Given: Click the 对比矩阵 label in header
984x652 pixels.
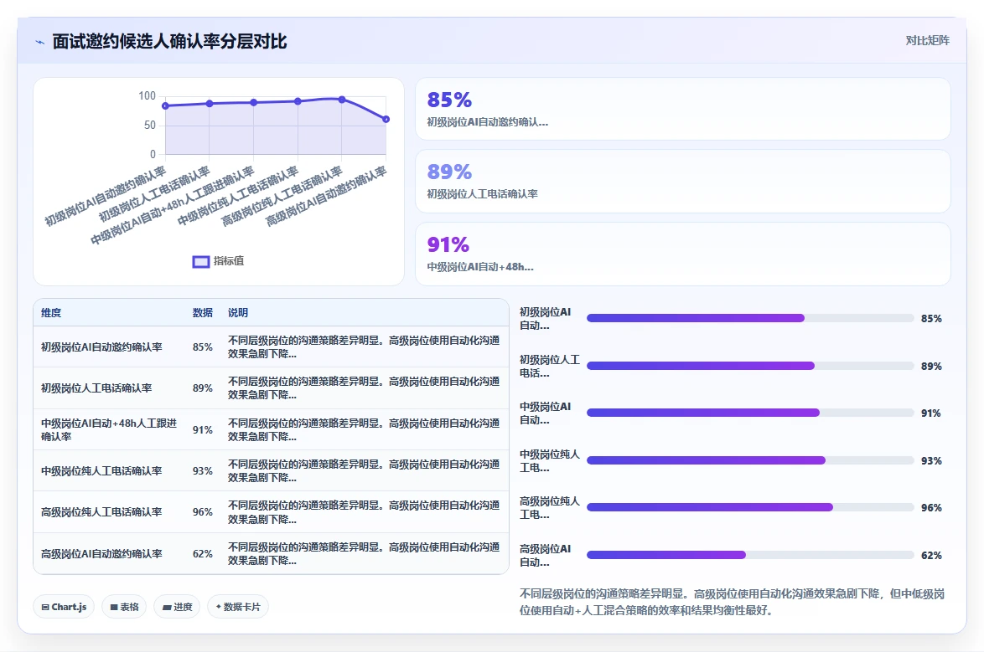Looking at the screenshot, I should pos(927,41).
